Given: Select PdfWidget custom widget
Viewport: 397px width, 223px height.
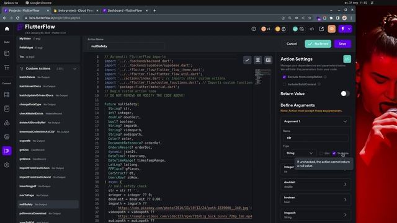Looking at the screenshot, I should [x=48, y=48].
